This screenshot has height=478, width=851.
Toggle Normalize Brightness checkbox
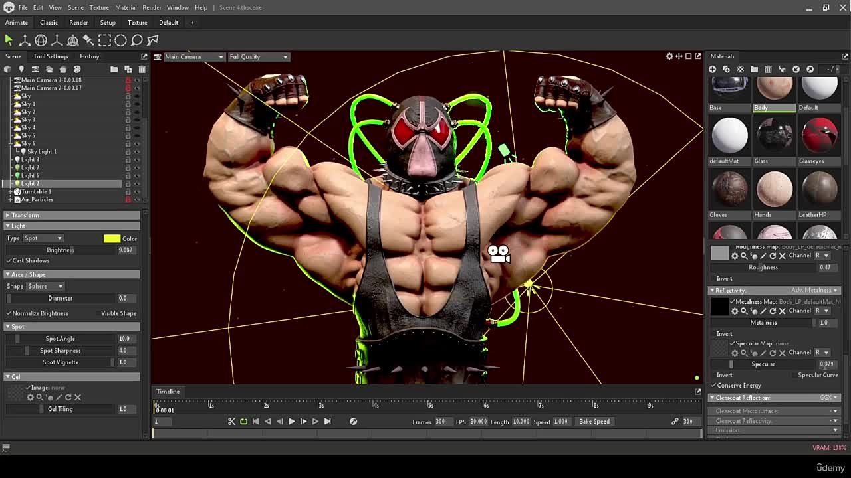coord(9,313)
